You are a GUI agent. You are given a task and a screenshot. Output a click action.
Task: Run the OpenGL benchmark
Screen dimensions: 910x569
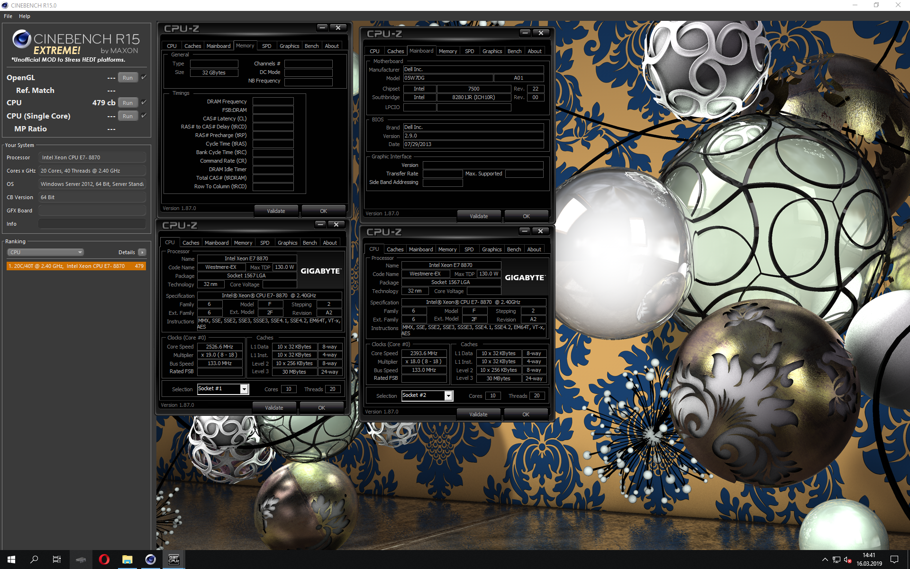(x=128, y=78)
